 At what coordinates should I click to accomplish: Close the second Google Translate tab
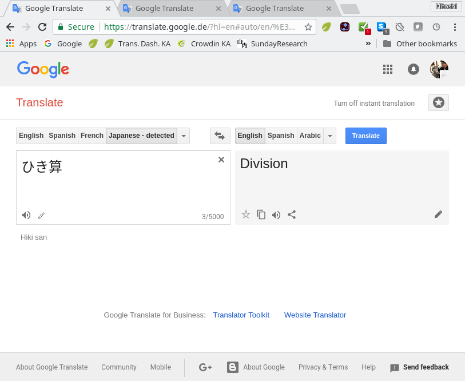click(x=218, y=9)
